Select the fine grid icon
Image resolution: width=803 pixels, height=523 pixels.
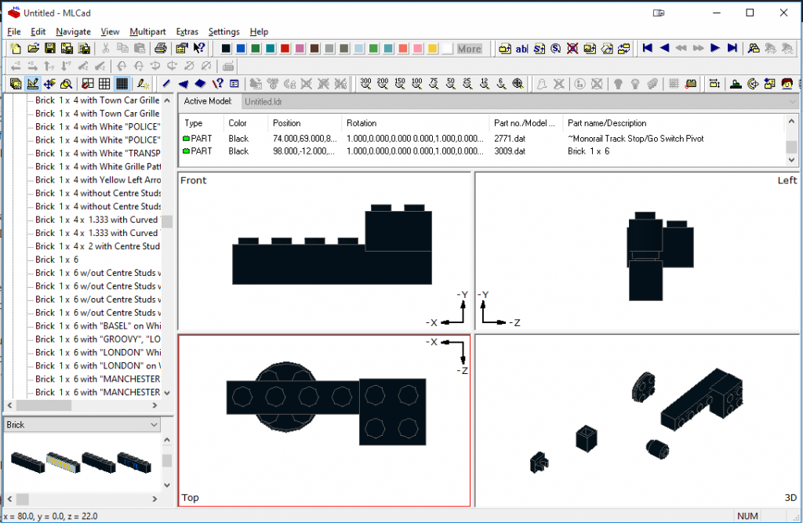click(x=122, y=83)
